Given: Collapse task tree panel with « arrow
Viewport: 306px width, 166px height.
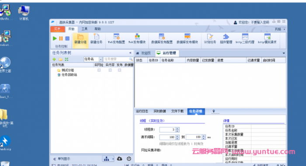Looking at the screenshot, I should click(x=130, y=53).
